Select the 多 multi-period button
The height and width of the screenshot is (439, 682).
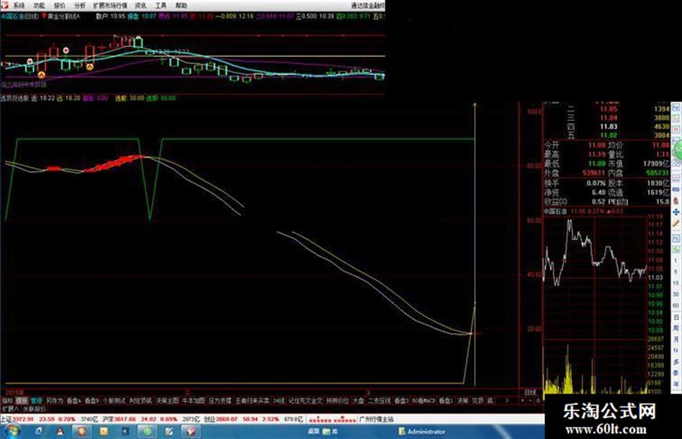pos(676,361)
